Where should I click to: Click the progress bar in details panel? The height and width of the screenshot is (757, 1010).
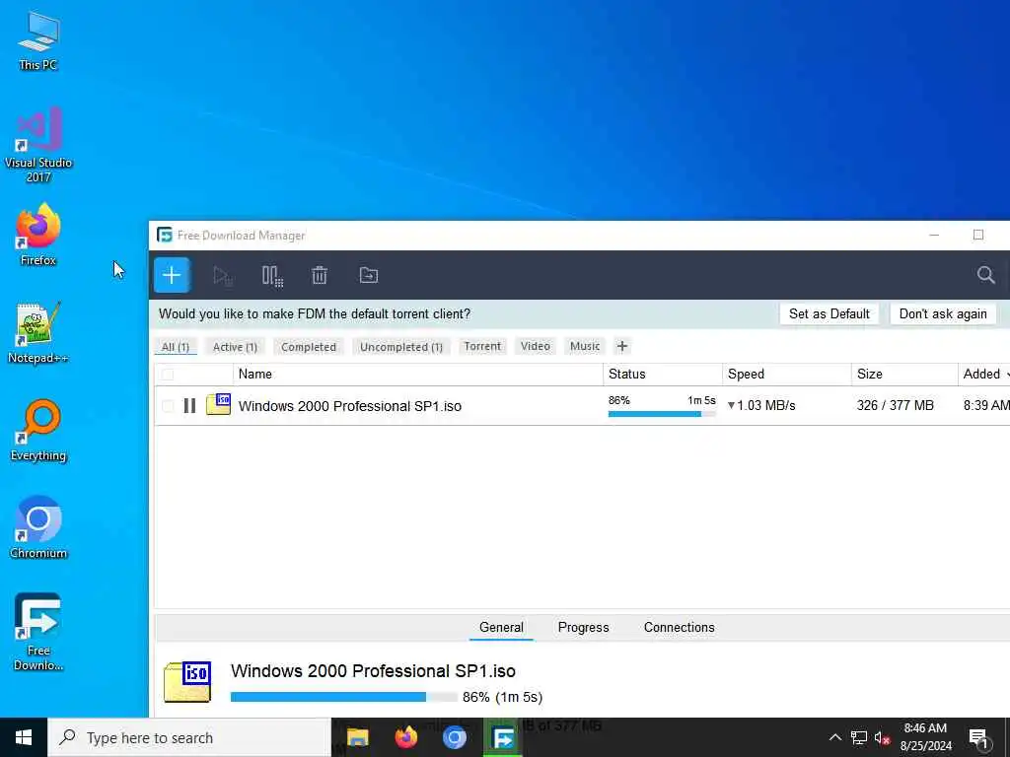[344, 697]
